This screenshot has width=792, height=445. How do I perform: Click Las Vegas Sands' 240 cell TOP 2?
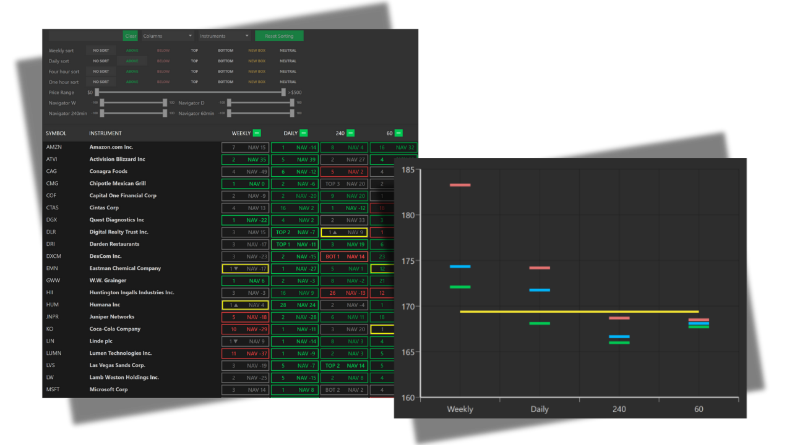[x=344, y=365]
